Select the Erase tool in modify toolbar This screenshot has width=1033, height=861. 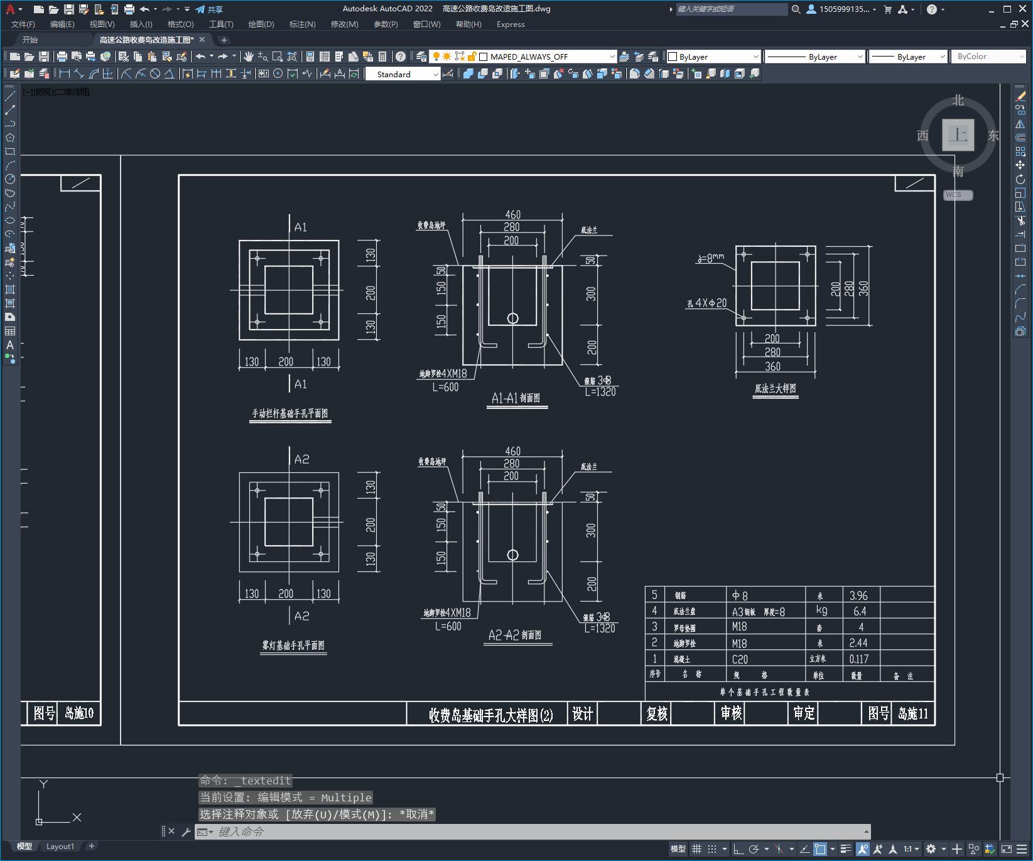tap(1020, 96)
